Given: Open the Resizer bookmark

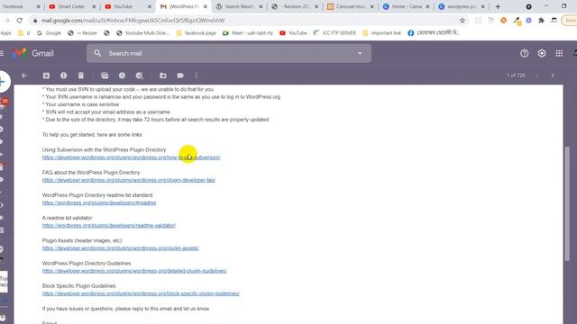Looking at the screenshot, I should click(82, 33).
